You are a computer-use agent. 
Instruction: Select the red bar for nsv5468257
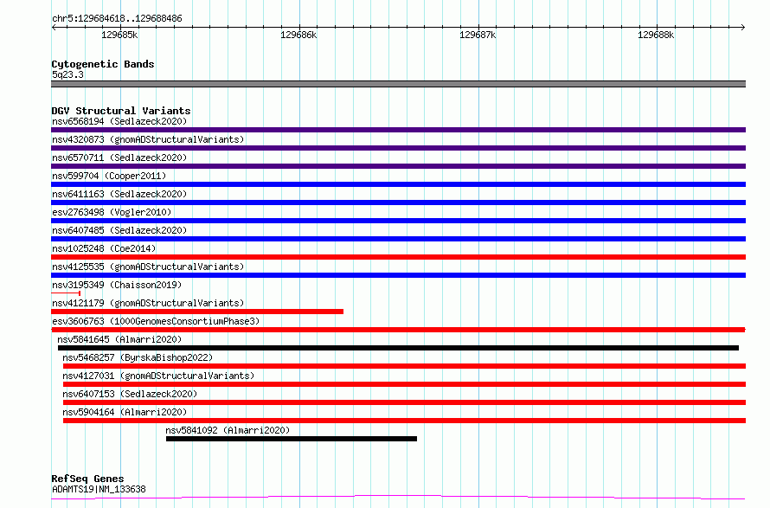tap(405, 366)
